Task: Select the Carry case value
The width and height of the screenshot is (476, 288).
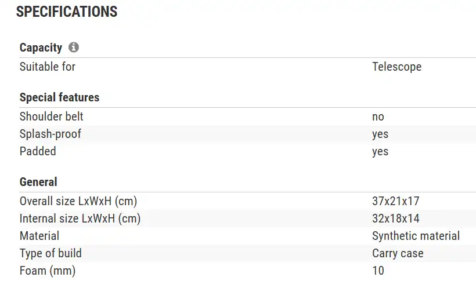Action: (x=398, y=253)
